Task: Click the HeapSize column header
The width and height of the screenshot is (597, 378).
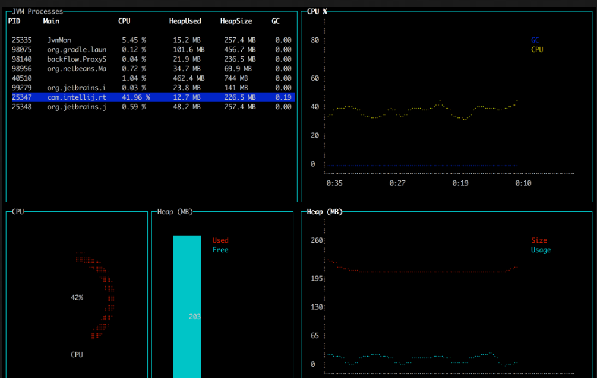Action: [236, 21]
